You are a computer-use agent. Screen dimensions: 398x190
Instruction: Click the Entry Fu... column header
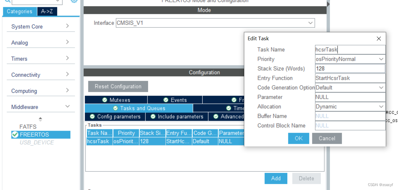(x=179, y=133)
